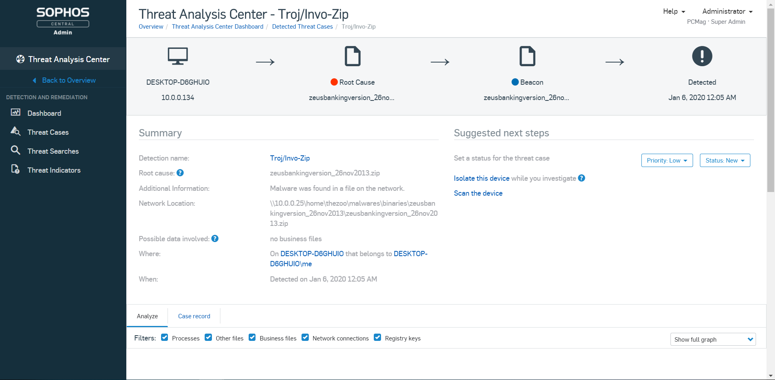Click the 'Detected on Jan 6, 2020' value
This screenshot has height=380, width=775.
click(x=323, y=279)
